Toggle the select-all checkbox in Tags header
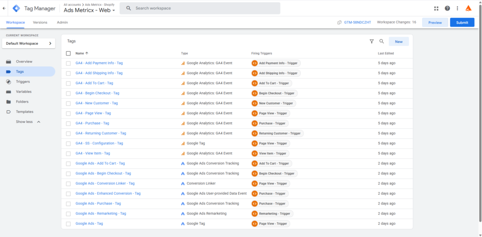This screenshot has width=482, height=237. pyautogui.click(x=68, y=54)
